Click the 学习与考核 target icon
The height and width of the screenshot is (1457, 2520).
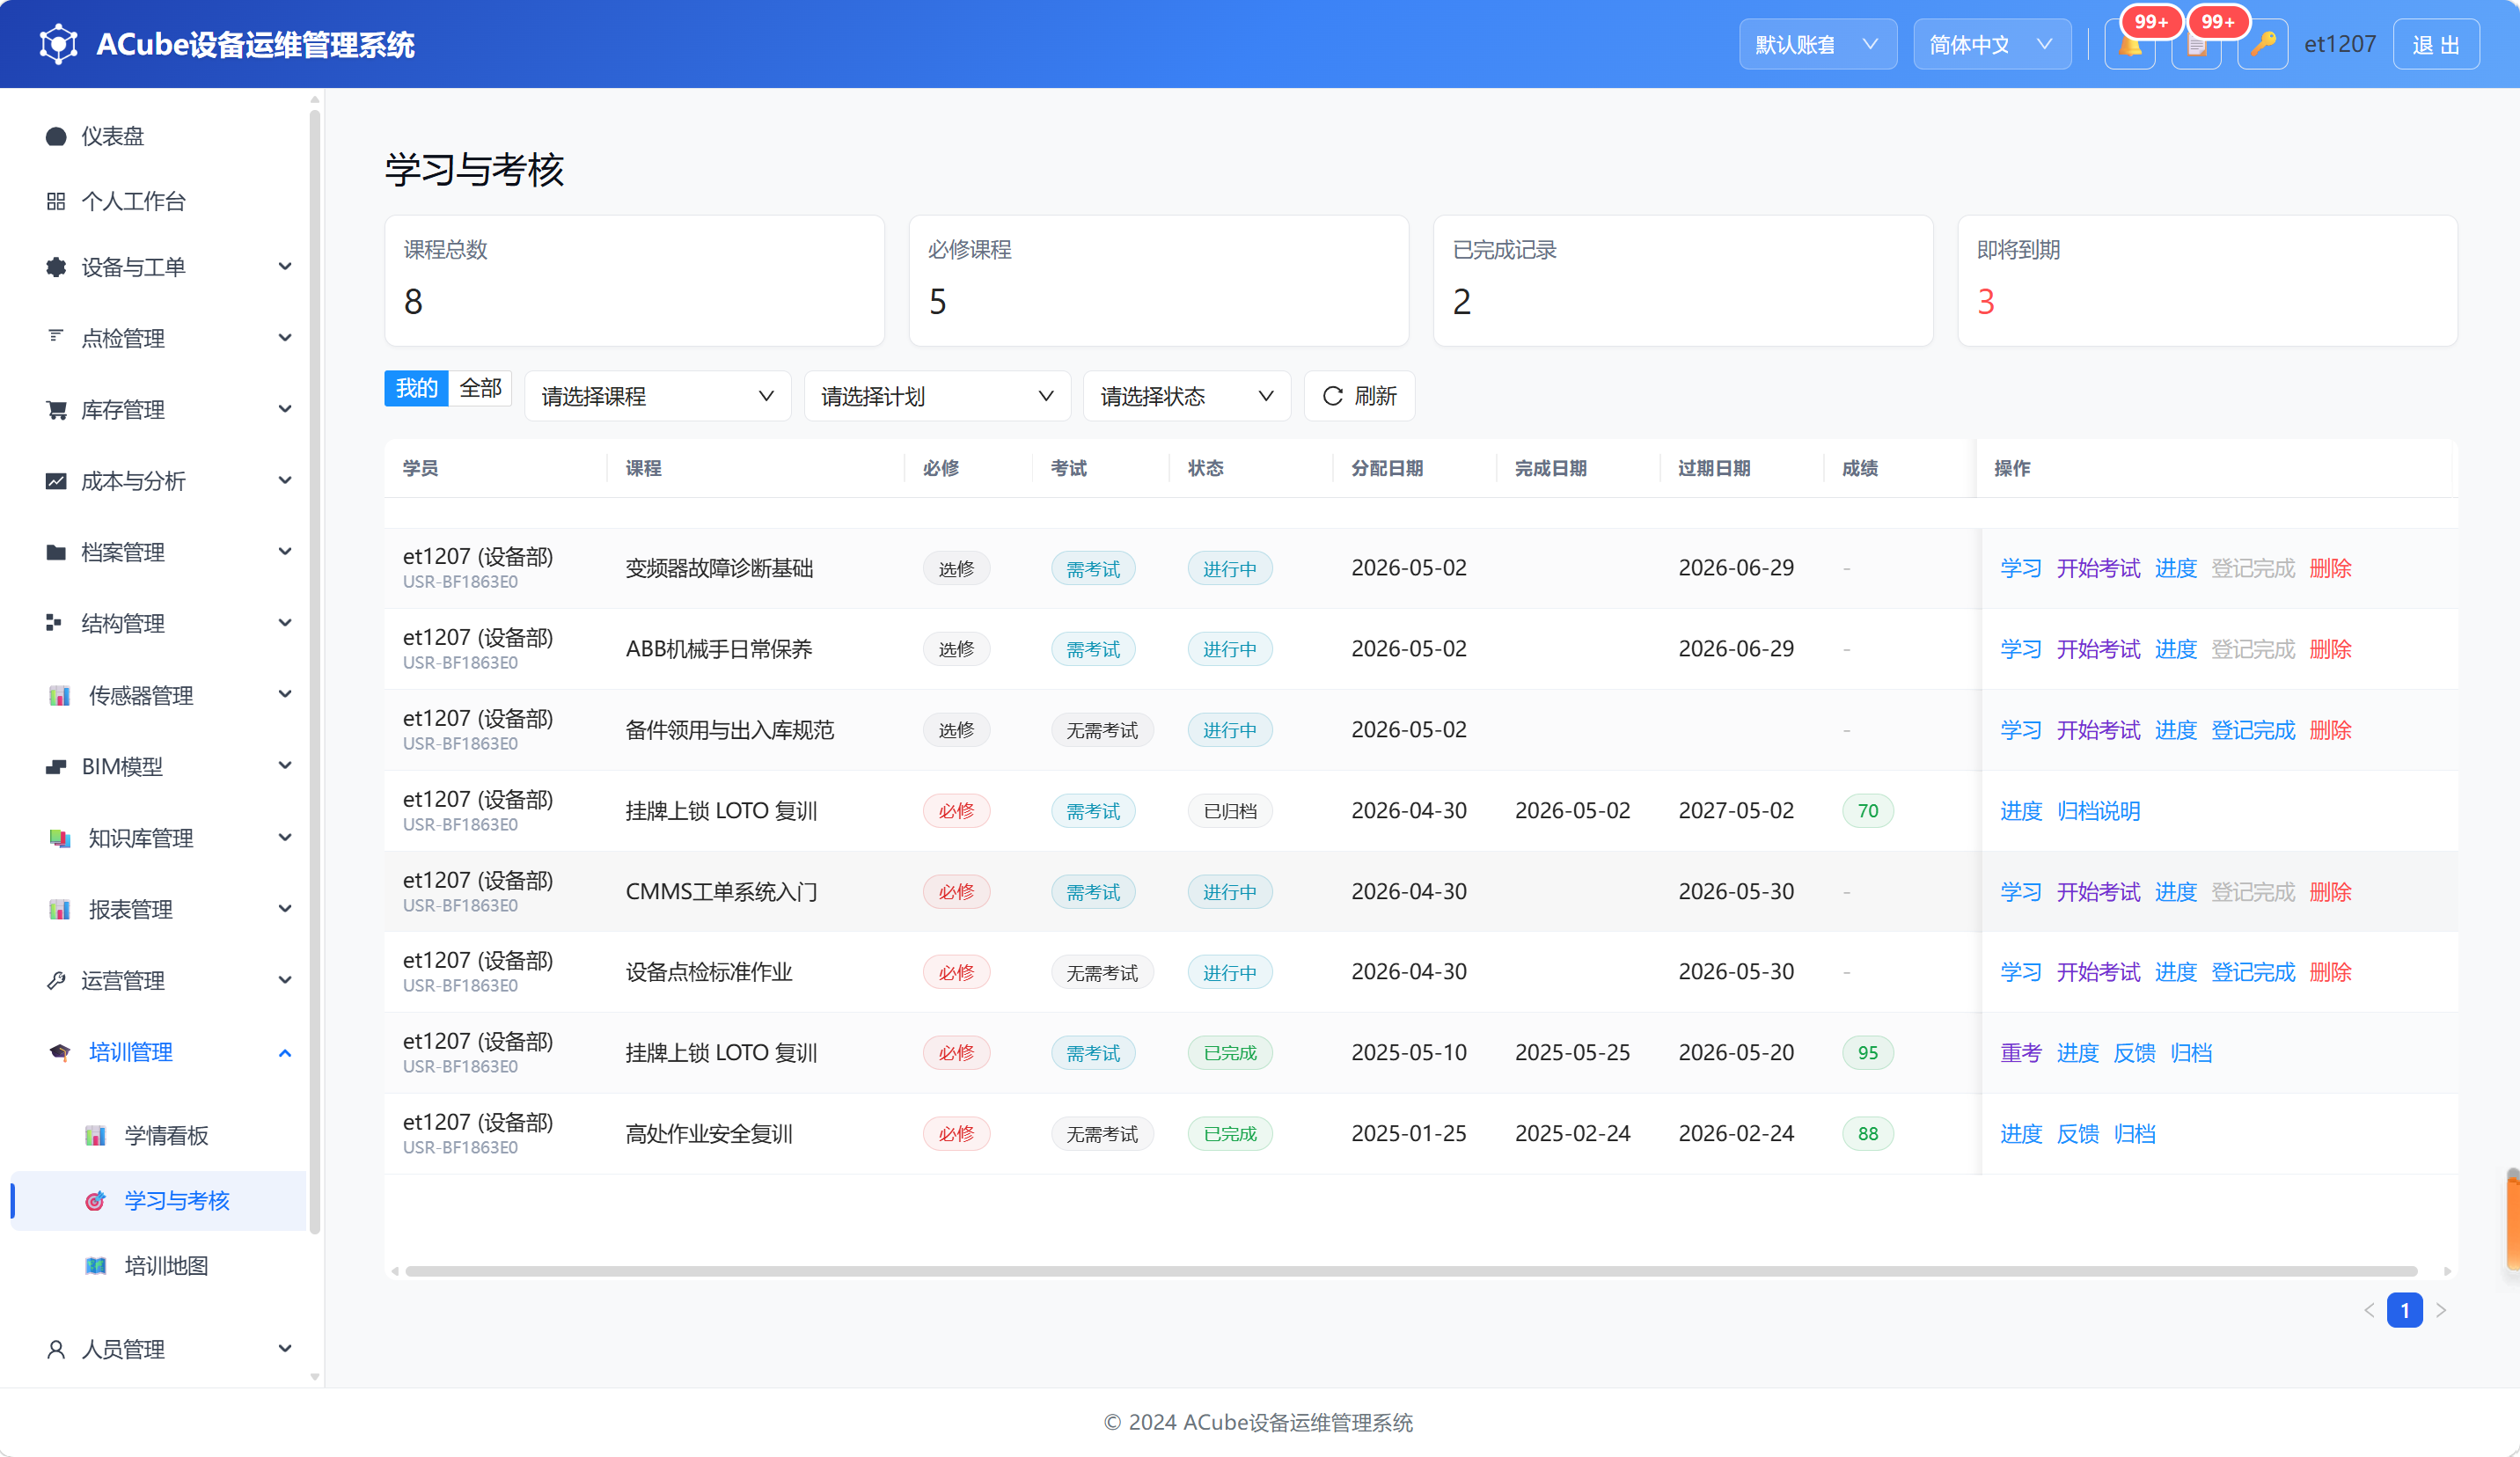pos(95,1201)
